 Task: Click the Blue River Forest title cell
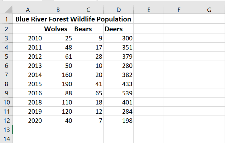[x=73, y=19]
